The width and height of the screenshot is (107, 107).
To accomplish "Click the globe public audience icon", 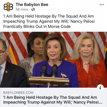I will pos(33,9).
